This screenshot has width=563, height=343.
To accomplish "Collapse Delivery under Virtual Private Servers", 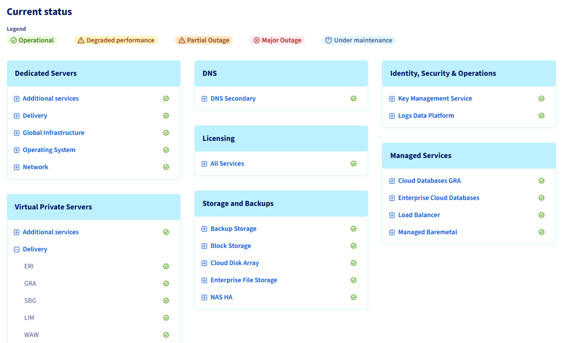I will 16,250.
